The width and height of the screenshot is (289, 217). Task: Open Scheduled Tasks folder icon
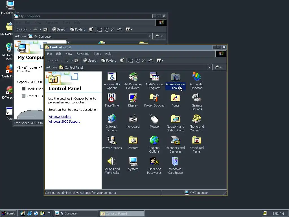pos(196,144)
